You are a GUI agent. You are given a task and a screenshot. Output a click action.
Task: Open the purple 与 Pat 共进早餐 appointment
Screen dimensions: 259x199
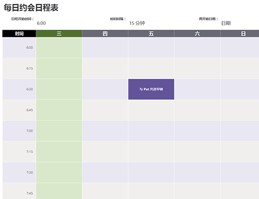coord(151,89)
